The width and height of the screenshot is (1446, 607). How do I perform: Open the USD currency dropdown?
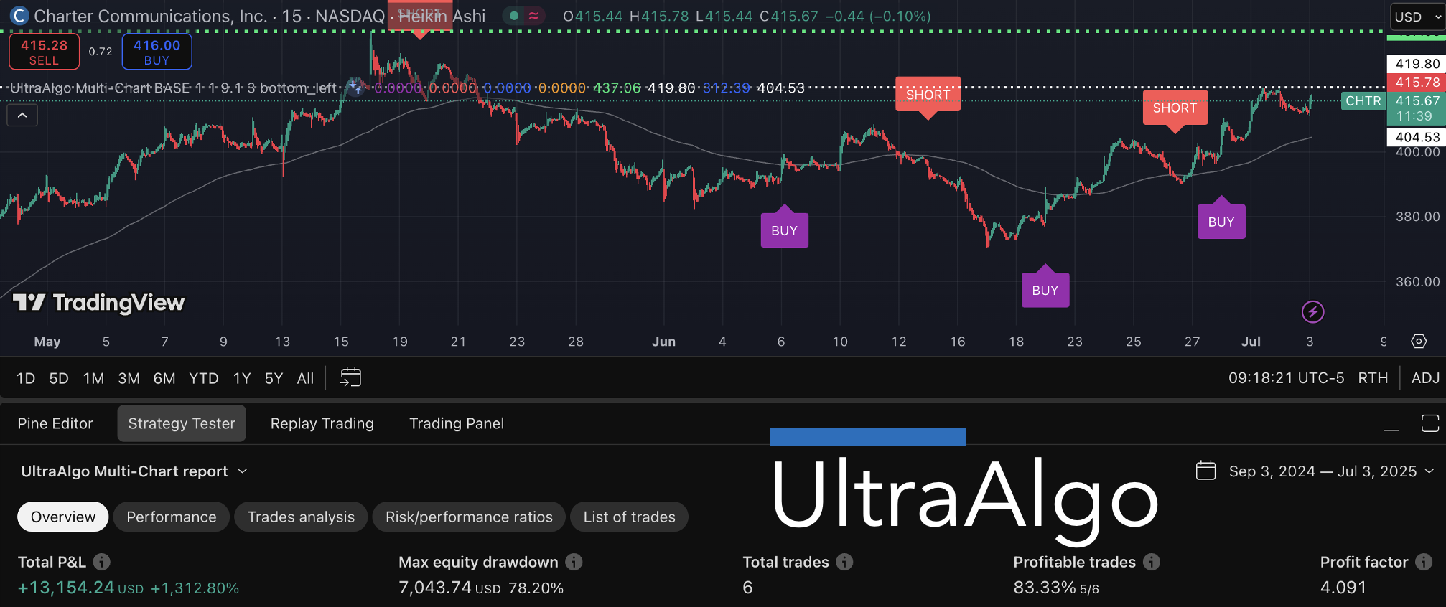(x=1417, y=17)
